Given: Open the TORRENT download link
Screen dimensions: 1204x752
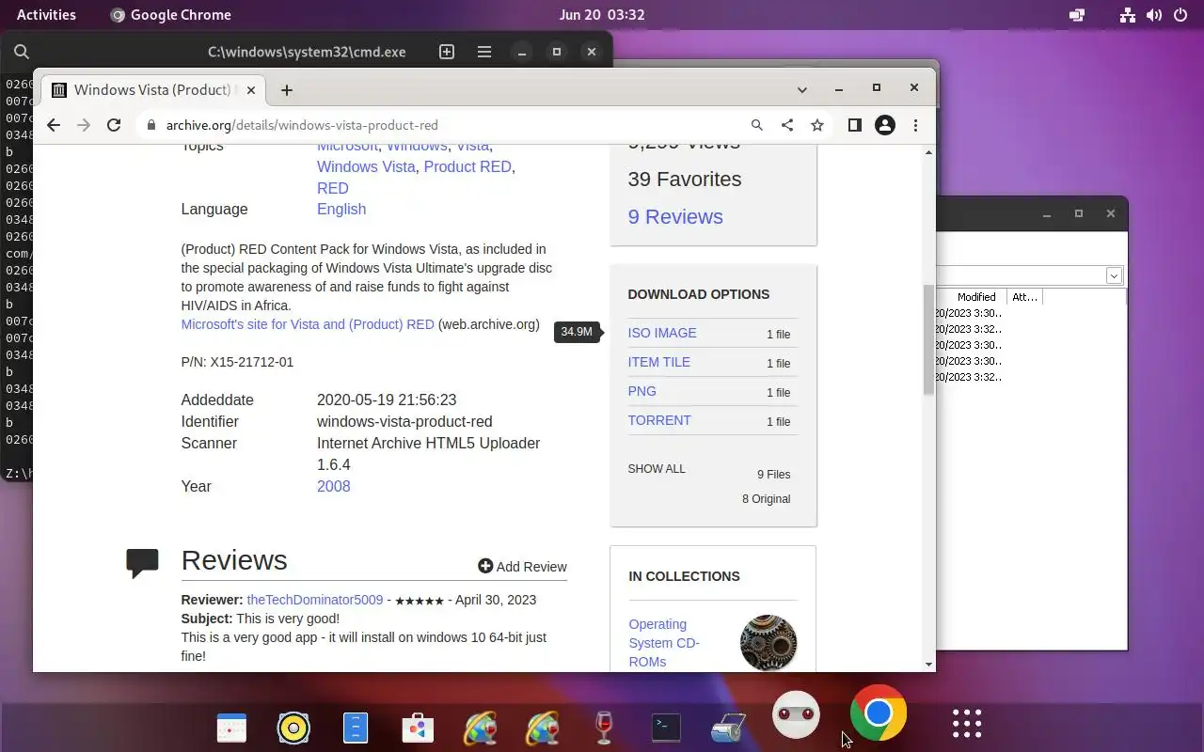Looking at the screenshot, I should pyautogui.click(x=659, y=420).
